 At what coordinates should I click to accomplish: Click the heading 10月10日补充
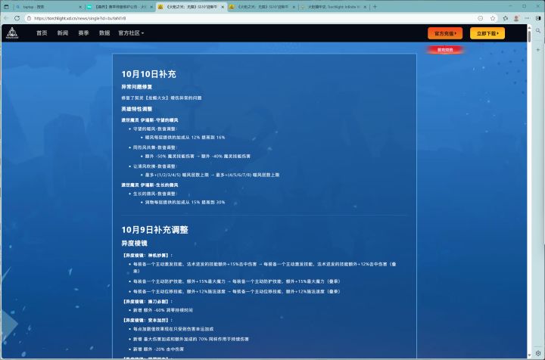pos(149,74)
